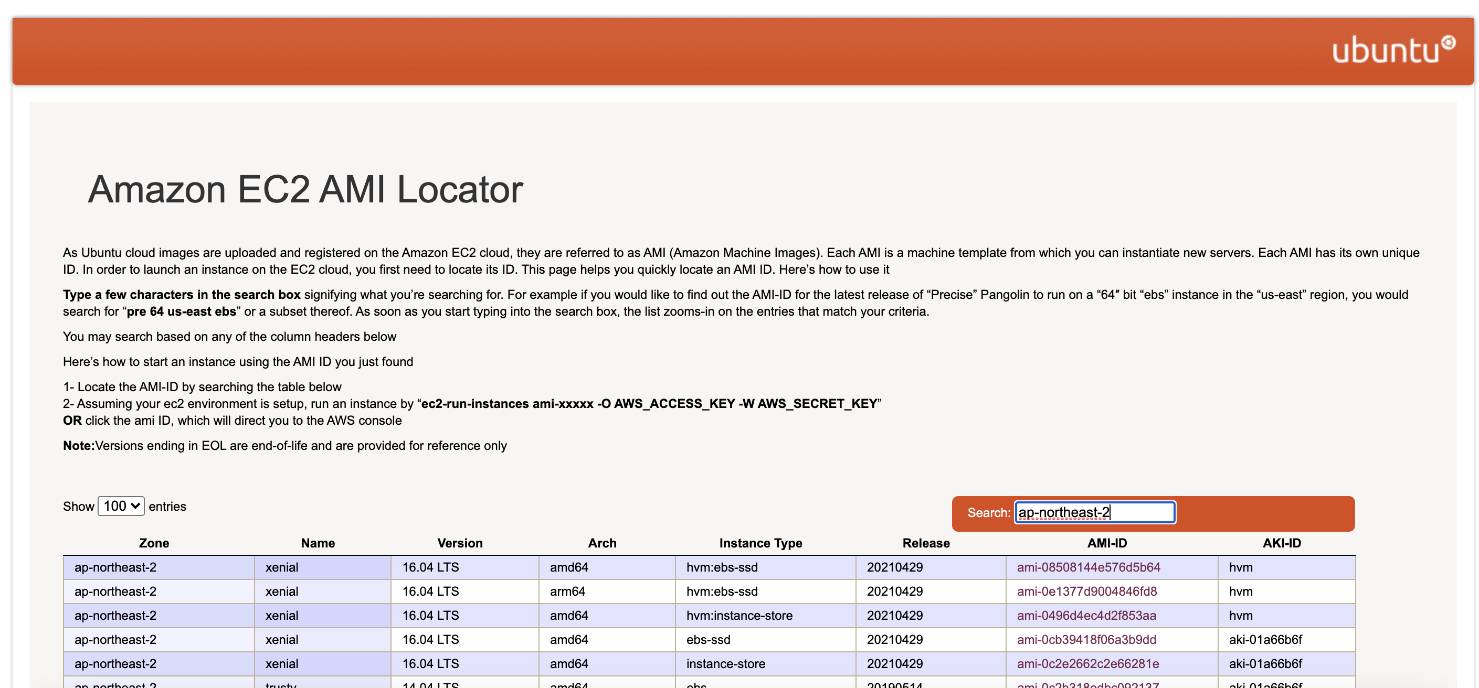Open AMI link ami-0496d4ec4d2f853aa
The width and height of the screenshot is (1479, 688).
(1086, 615)
